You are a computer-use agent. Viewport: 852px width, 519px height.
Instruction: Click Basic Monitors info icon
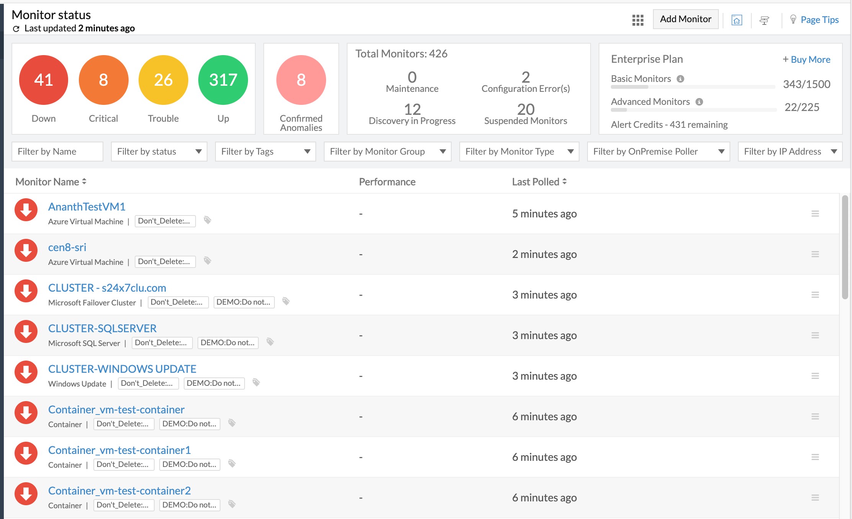680,79
